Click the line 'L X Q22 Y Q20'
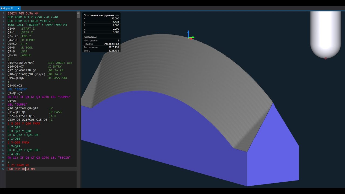This screenshot has width=345, height=194. click(19, 131)
